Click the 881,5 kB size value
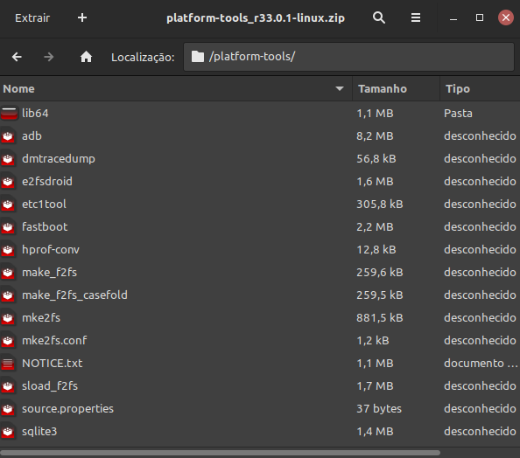This screenshot has width=520, height=458. point(380,318)
